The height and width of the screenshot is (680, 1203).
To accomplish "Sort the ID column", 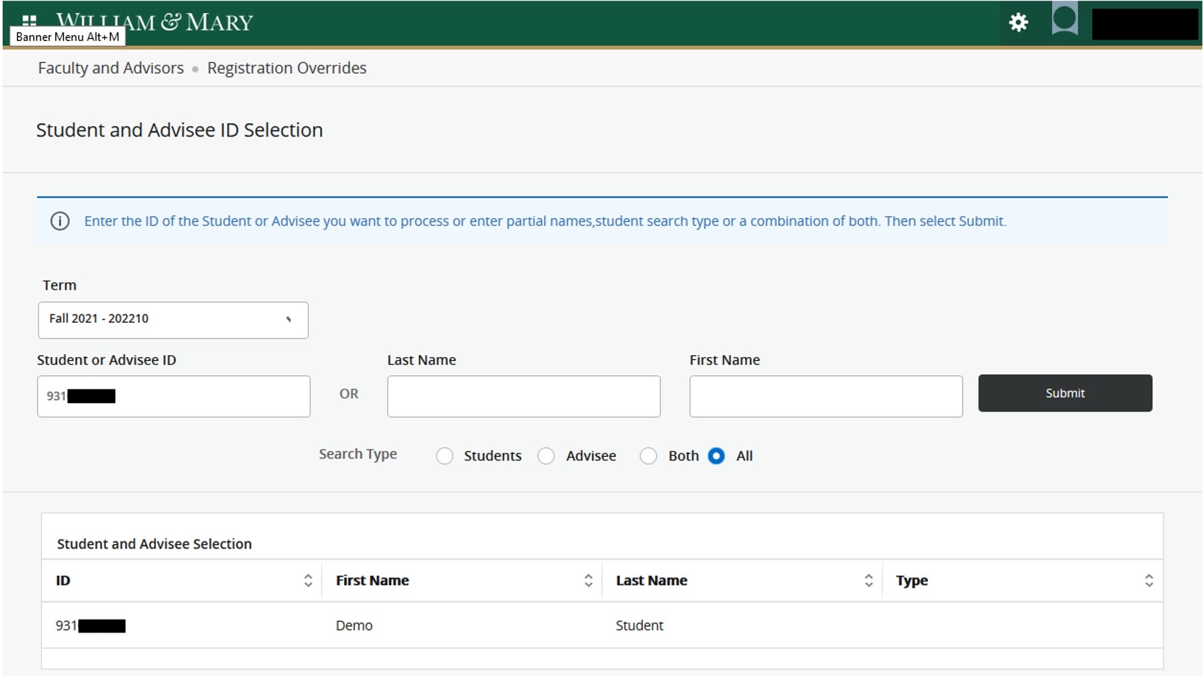I will [308, 580].
